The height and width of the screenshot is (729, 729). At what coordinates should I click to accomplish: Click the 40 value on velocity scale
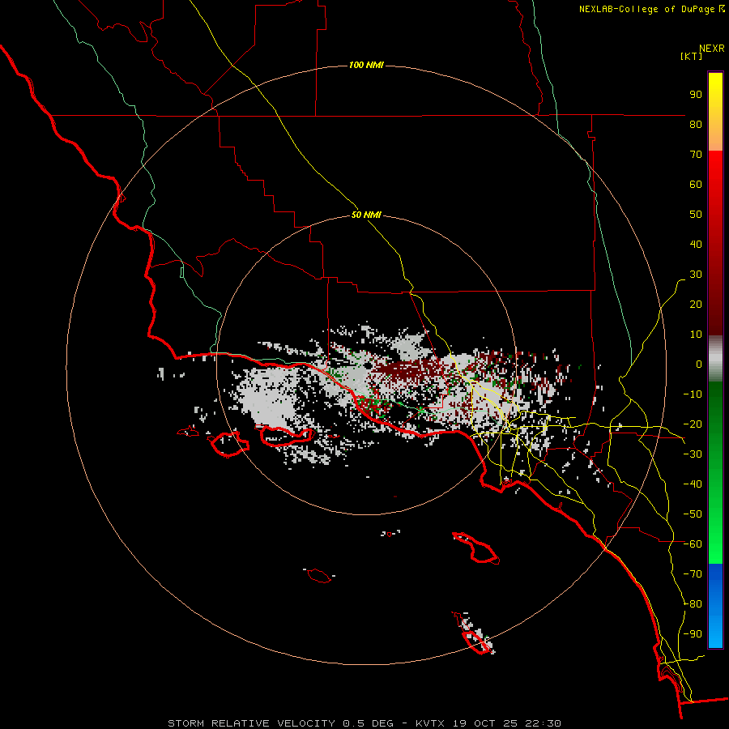696,244
